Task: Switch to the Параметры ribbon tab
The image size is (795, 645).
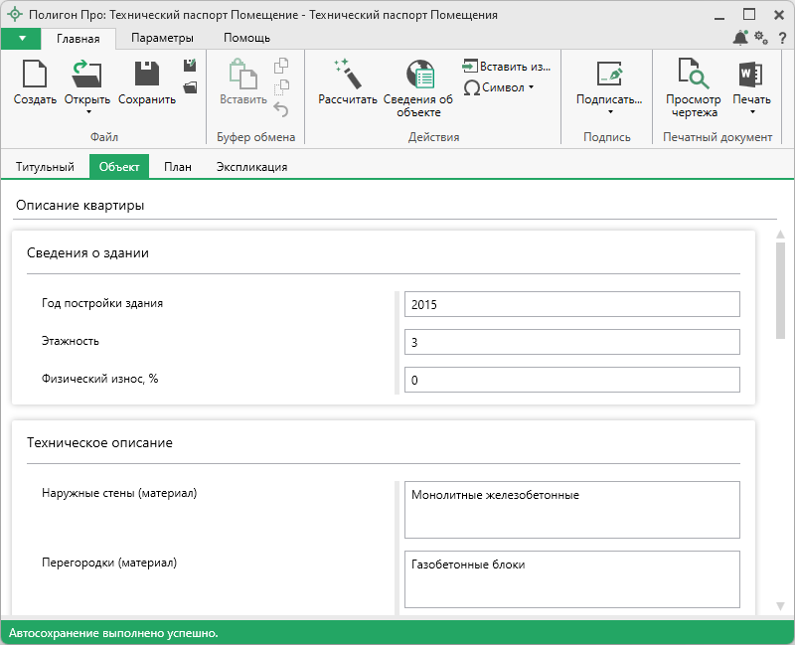Action: [162, 38]
